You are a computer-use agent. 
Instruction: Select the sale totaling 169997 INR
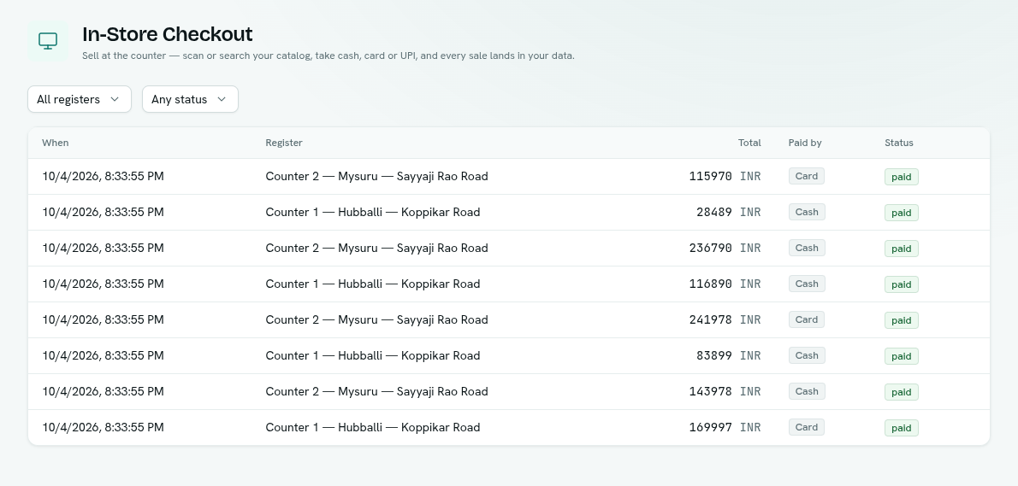pyautogui.click(x=509, y=427)
